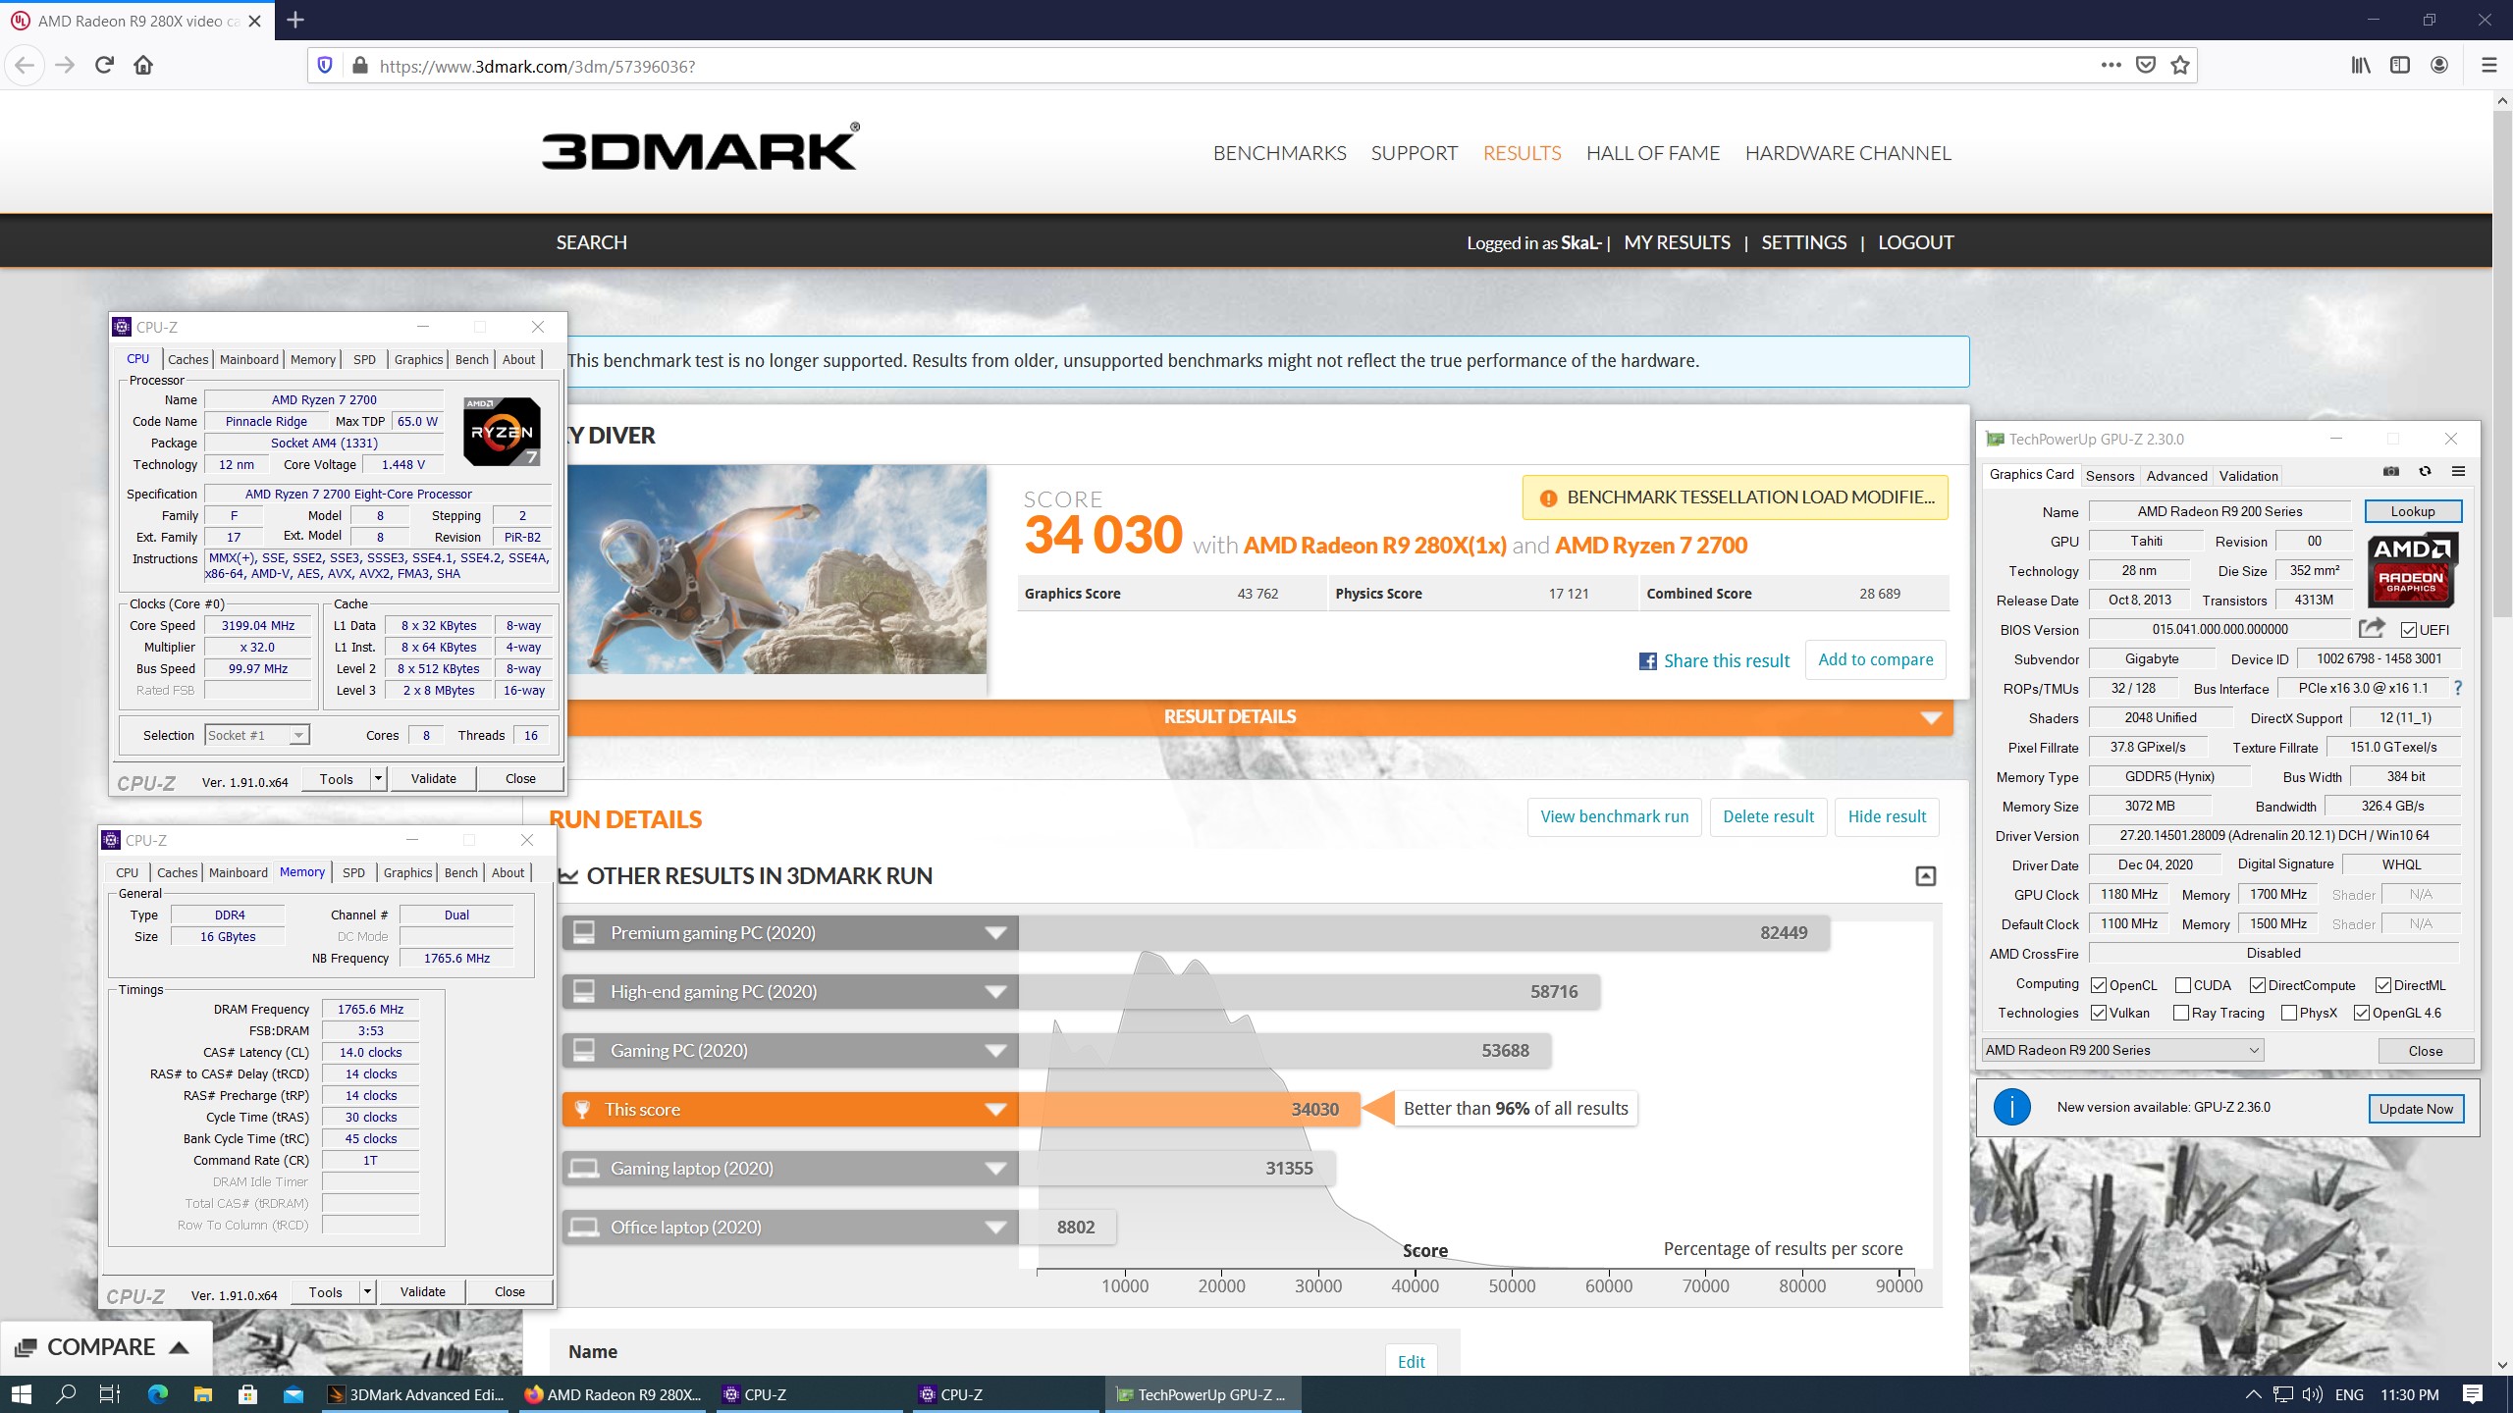This screenshot has width=2513, height=1413.
Task: Open GPU-Z hamburger menu icon
Action: click(2458, 472)
